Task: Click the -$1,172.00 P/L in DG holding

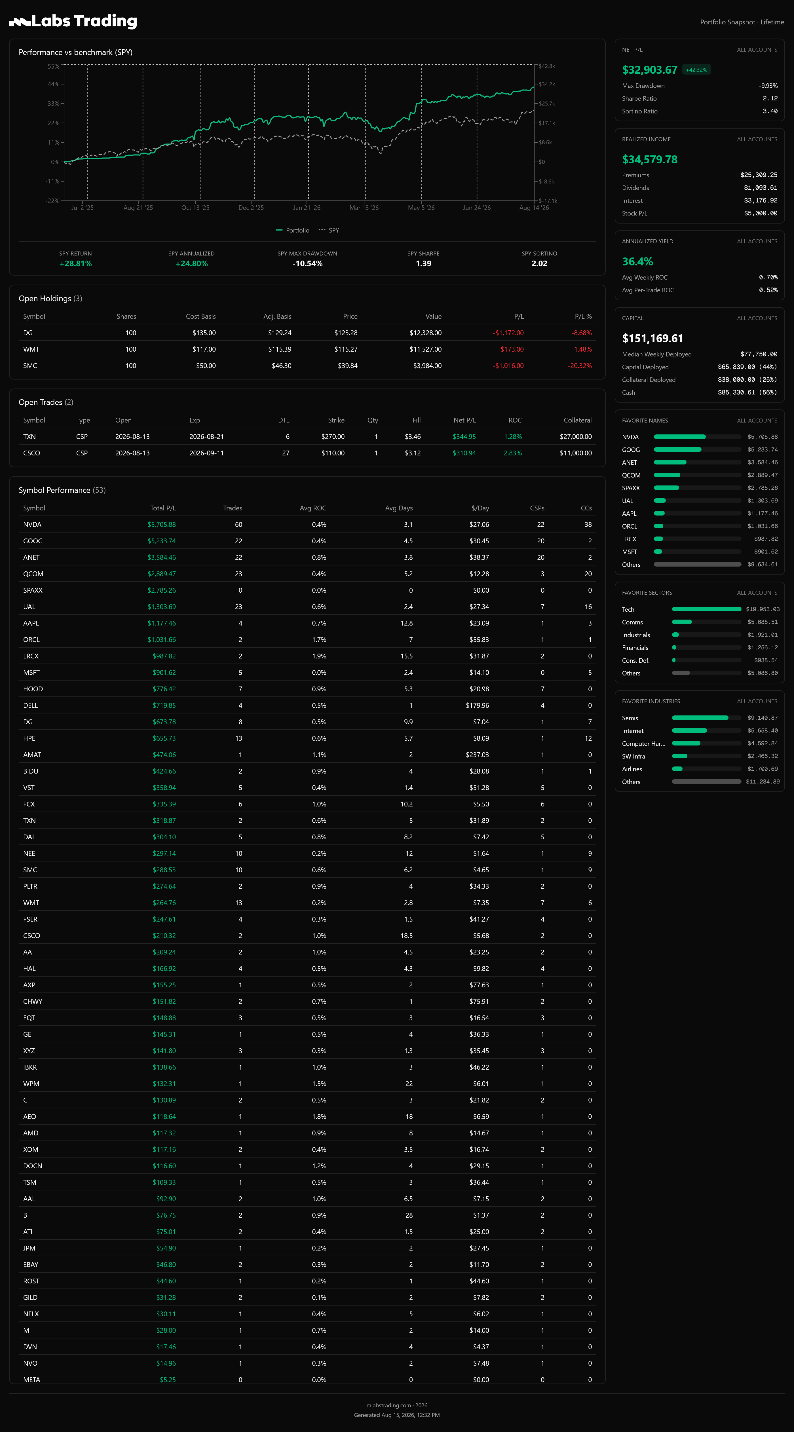Action: point(508,333)
